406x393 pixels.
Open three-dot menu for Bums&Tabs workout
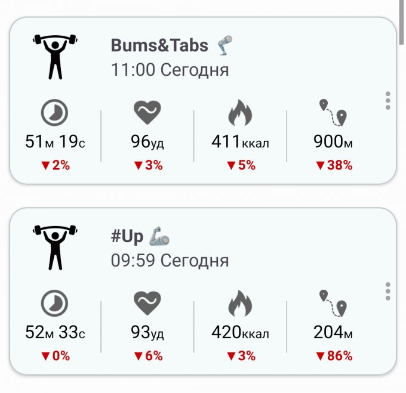(388, 101)
